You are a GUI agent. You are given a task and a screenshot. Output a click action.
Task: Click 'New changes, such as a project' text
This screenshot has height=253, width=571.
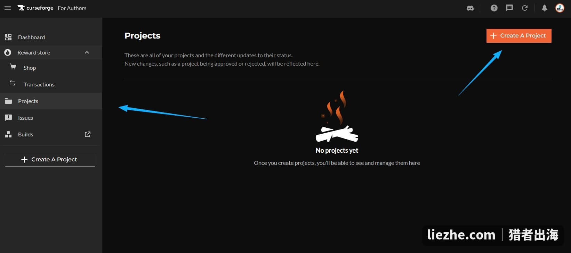tap(222, 64)
